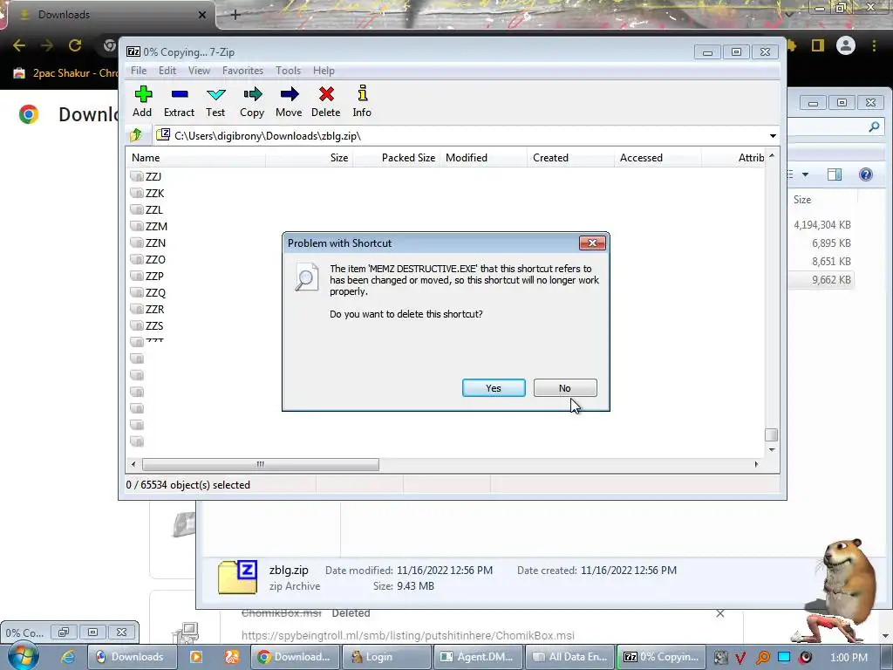The image size is (893, 670).
Task: Open the Tools menu
Action: [288, 71]
